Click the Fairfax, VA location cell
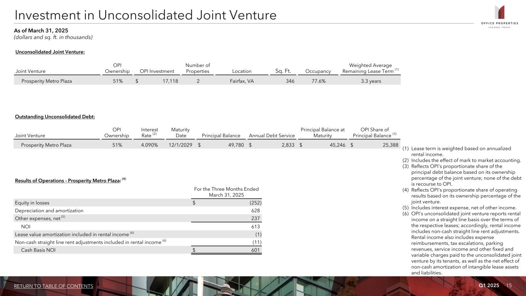Screen dimensions: 526x296 239,81
